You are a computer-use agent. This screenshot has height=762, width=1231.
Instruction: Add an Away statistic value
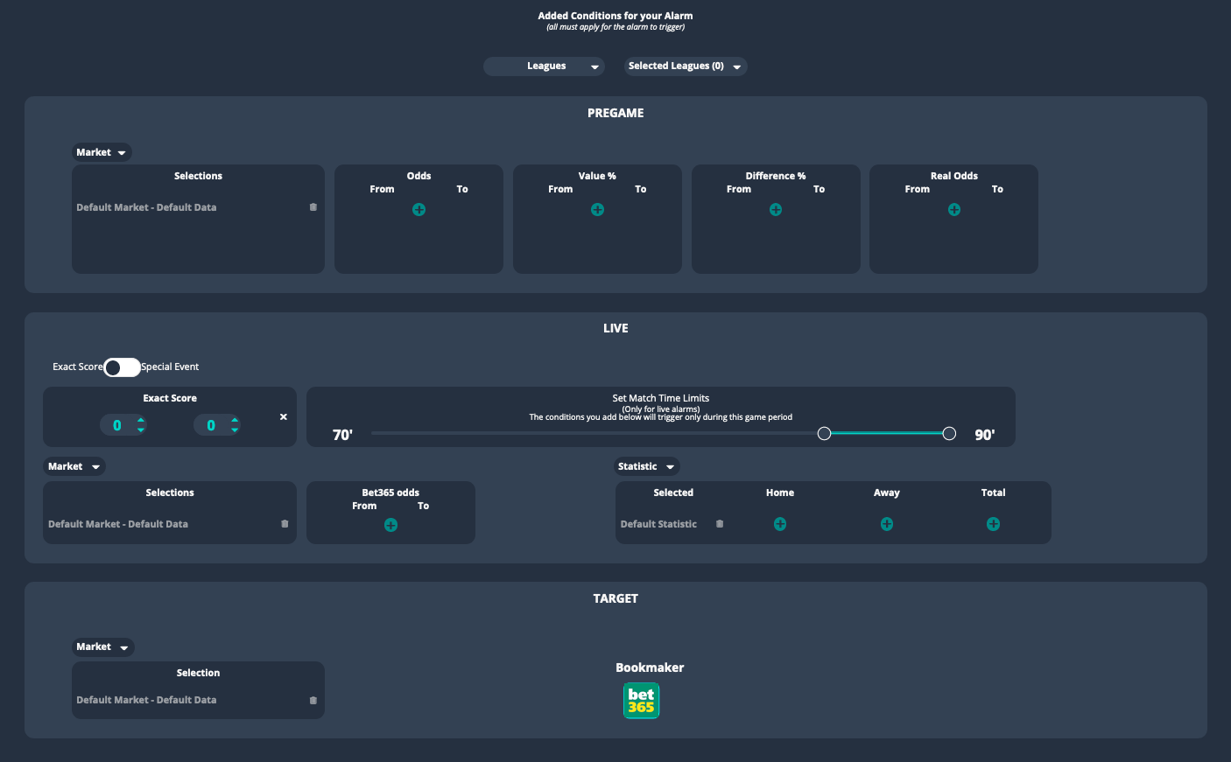[886, 523]
